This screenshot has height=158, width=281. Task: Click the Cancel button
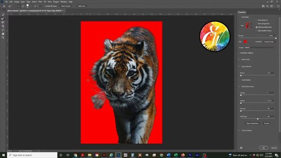pos(274,148)
